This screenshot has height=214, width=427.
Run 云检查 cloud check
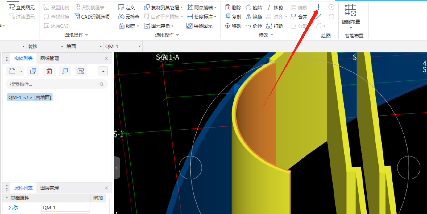(x=129, y=17)
